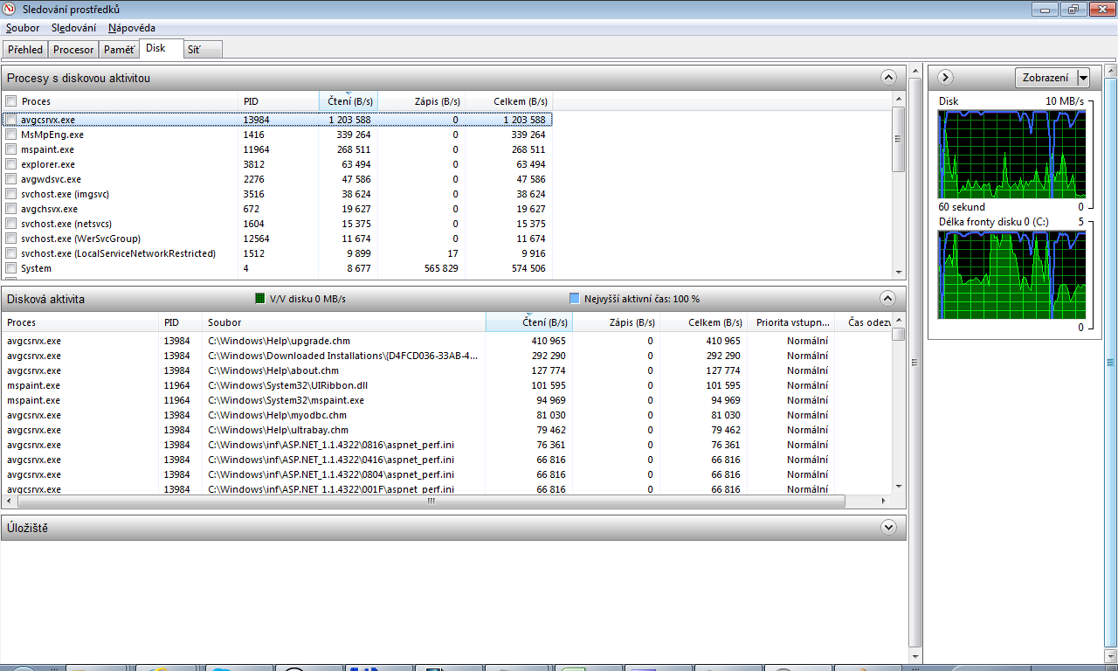Screen dimensions: 1118x671
Task: Collapse the Disková aktivita section
Action: (x=888, y=298)
